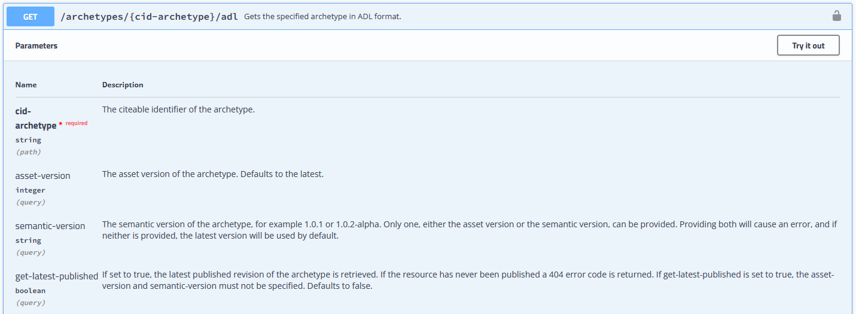Click the 'citeable identifier of the archetype' description
856x314 pixels.
(x=178, y=109)
